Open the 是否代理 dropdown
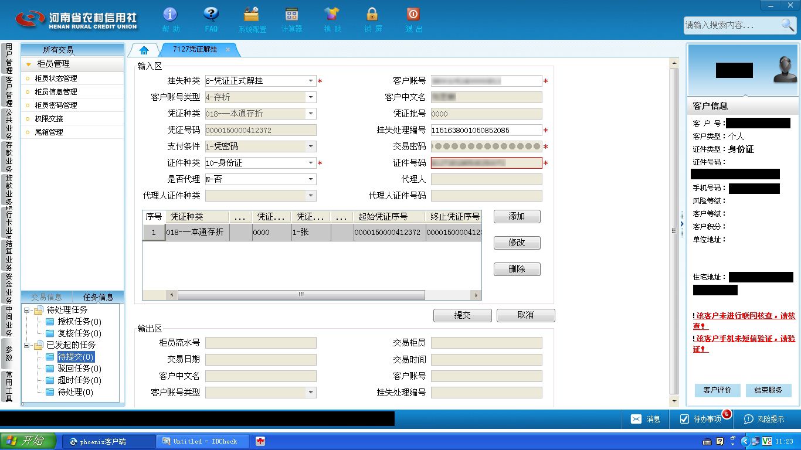The width and height of the screenshot is (801, 450). click(x=311, y=179)
